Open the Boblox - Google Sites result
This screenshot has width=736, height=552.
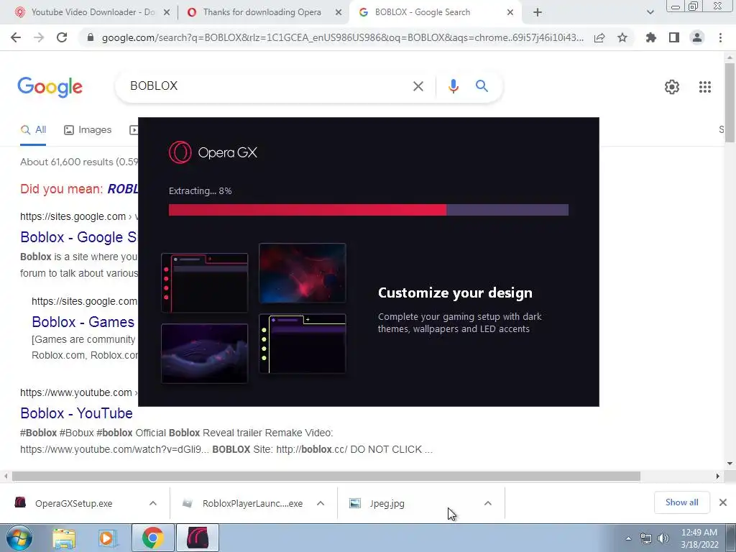pos(78,237)
